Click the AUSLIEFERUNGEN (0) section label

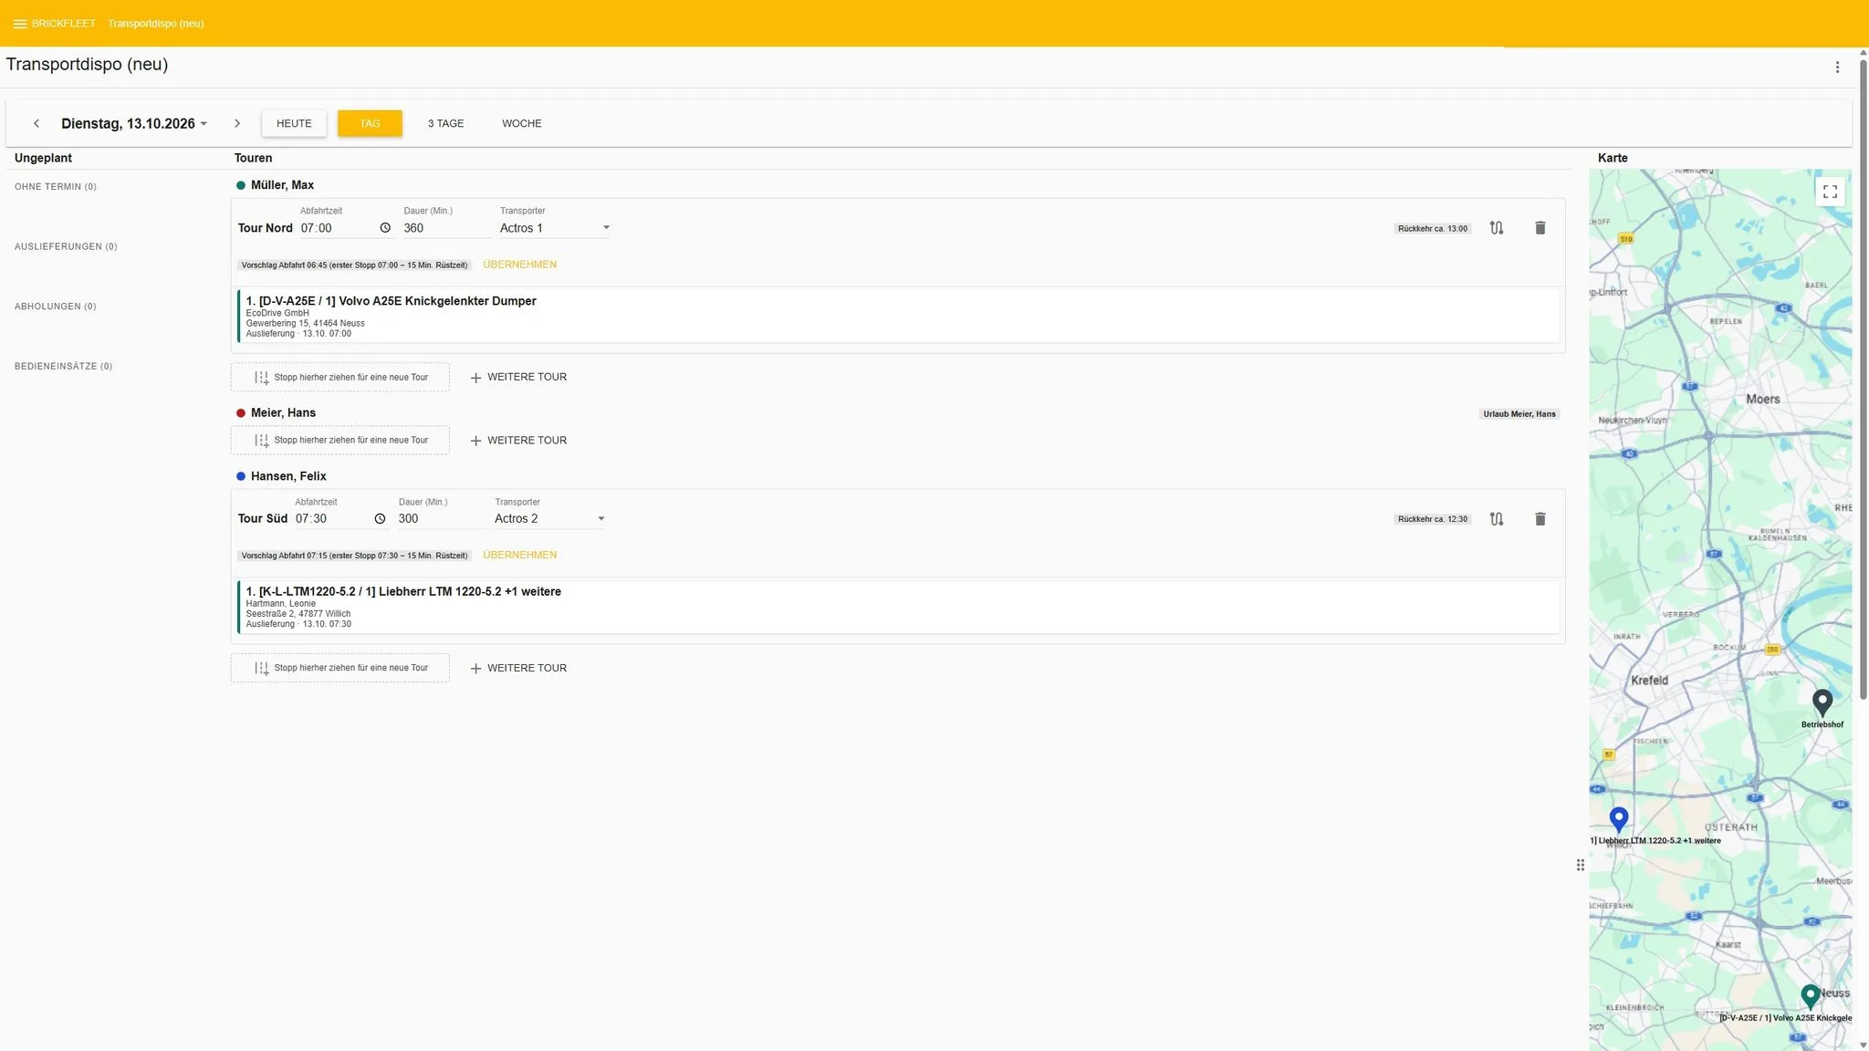[x=66, y=246]
